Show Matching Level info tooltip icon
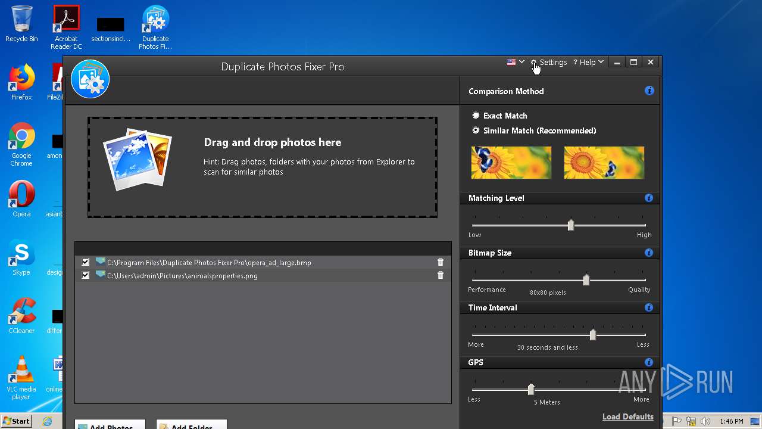This screenshot has width=762, height=429. pos(649,198)
